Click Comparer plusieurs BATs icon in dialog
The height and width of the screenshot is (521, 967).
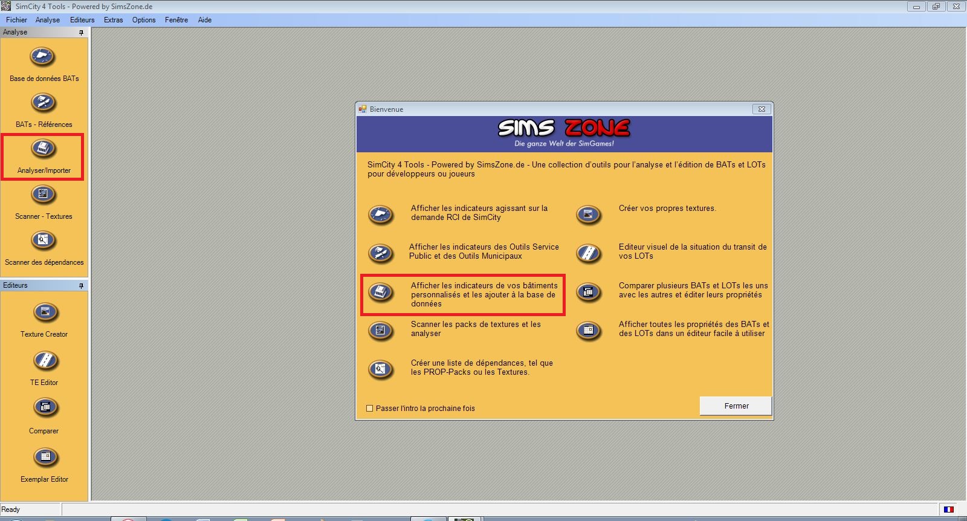[x=589, y=292]
